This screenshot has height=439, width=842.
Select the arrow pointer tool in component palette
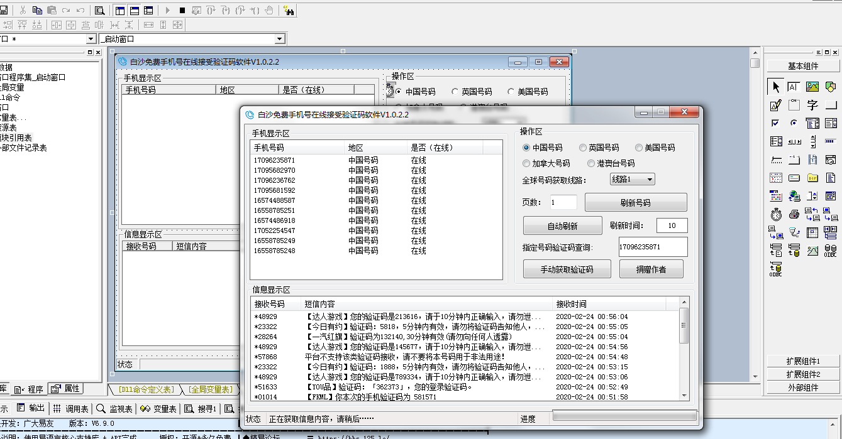(776, 87)
